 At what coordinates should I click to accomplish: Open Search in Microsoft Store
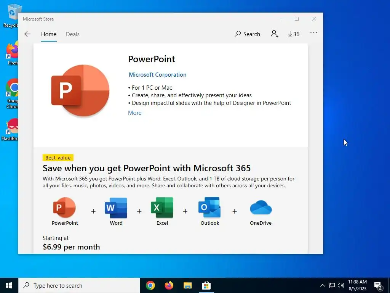point(247,34)
